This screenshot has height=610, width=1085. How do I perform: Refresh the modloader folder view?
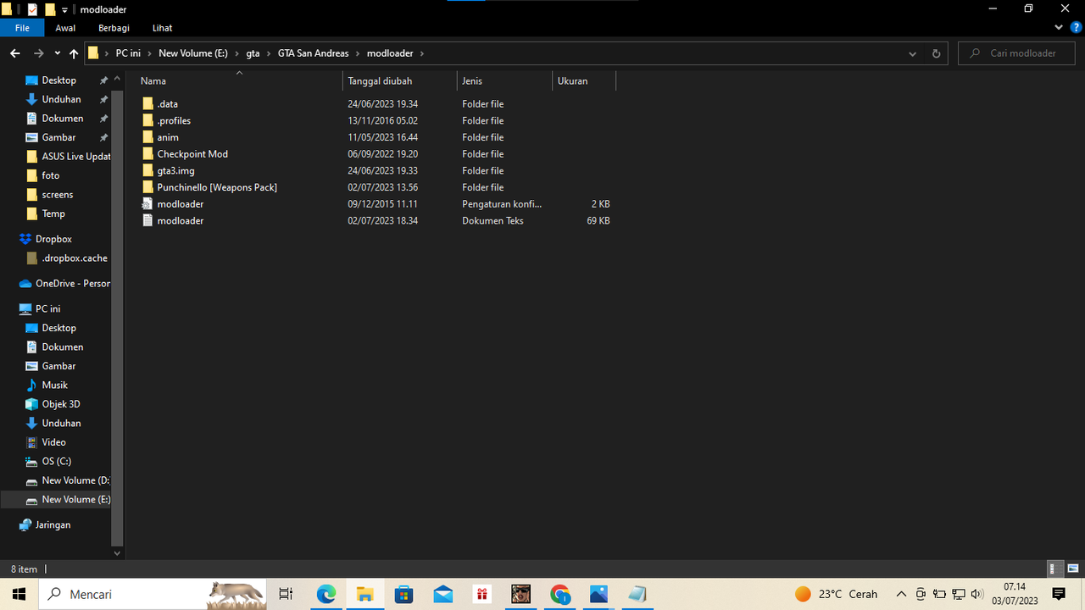point(936,53)
